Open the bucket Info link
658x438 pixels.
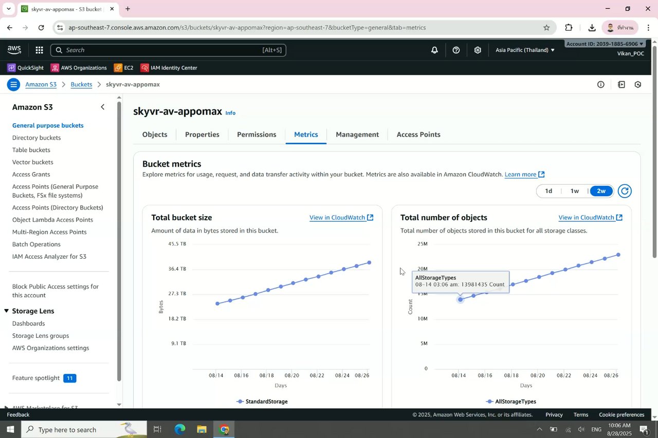(230, 113)
